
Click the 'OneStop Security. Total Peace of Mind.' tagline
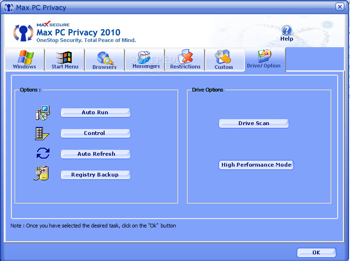pos(86,40)
